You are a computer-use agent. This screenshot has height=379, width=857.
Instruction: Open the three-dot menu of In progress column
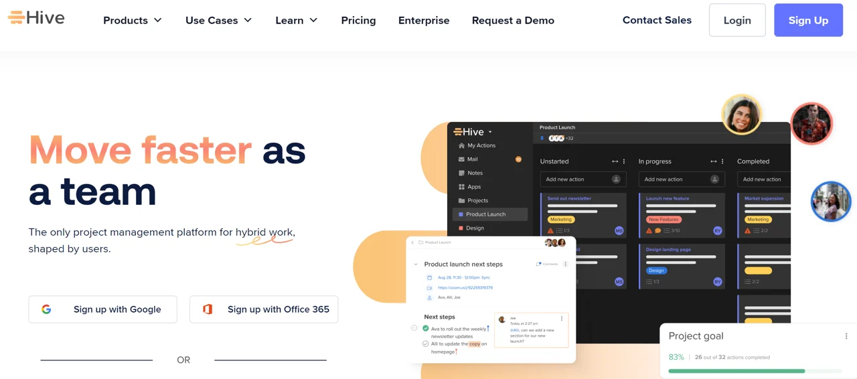coord(722,161)
